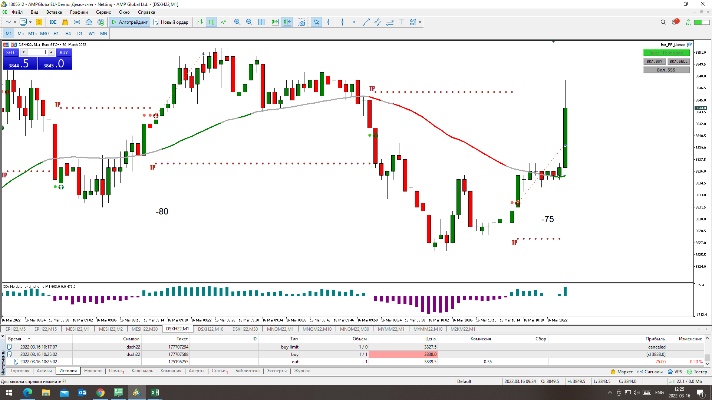The height and width of the screenshot is (400, 712).
Task: Click the zoom out magnifier icon
Action: point(249,22)
